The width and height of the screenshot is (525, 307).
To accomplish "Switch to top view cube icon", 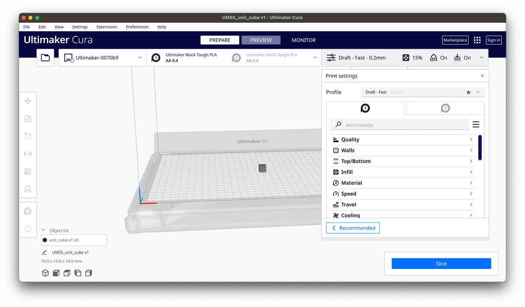I will click(x=67, y=273).
